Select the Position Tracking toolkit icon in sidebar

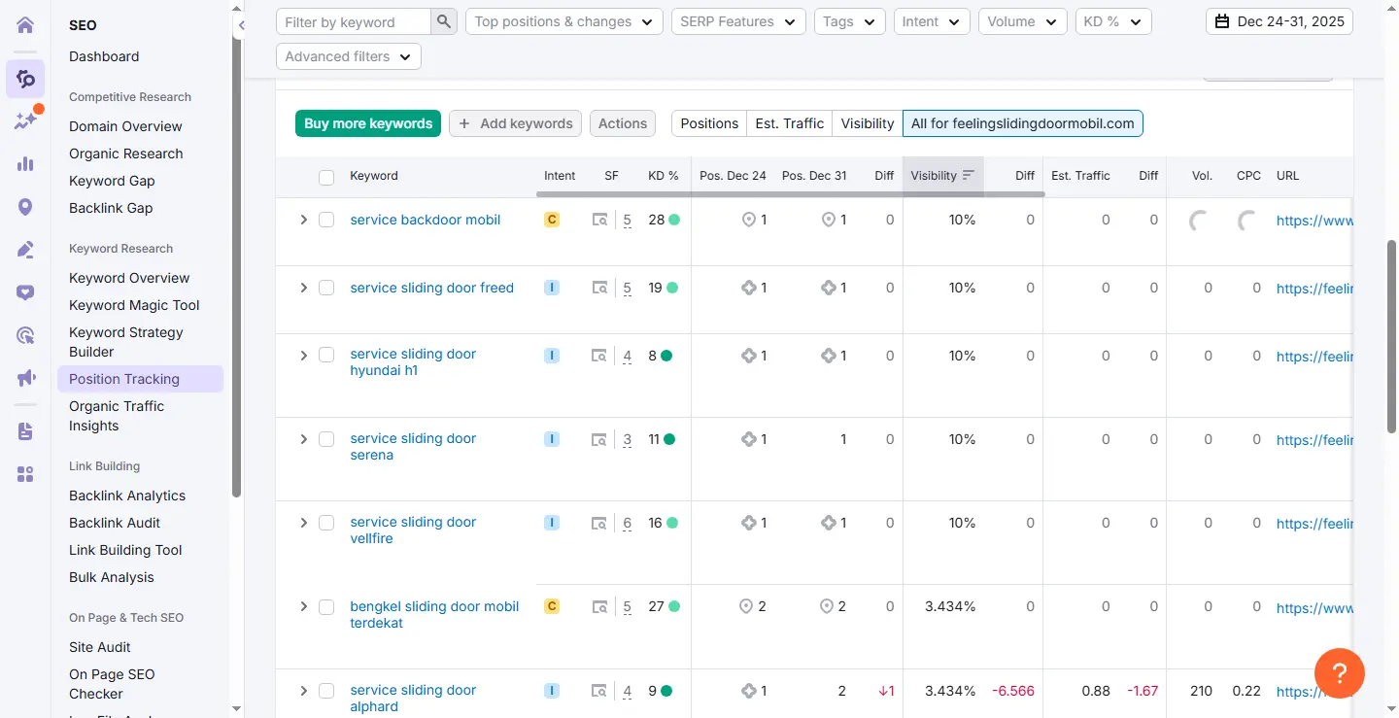(x=25, y=79)
